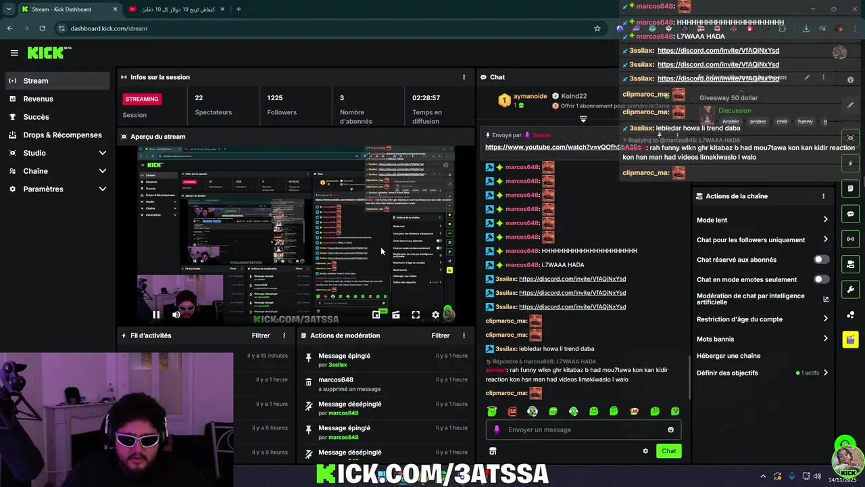Open the three-dots cluster icon in right rail

point(850,315)
